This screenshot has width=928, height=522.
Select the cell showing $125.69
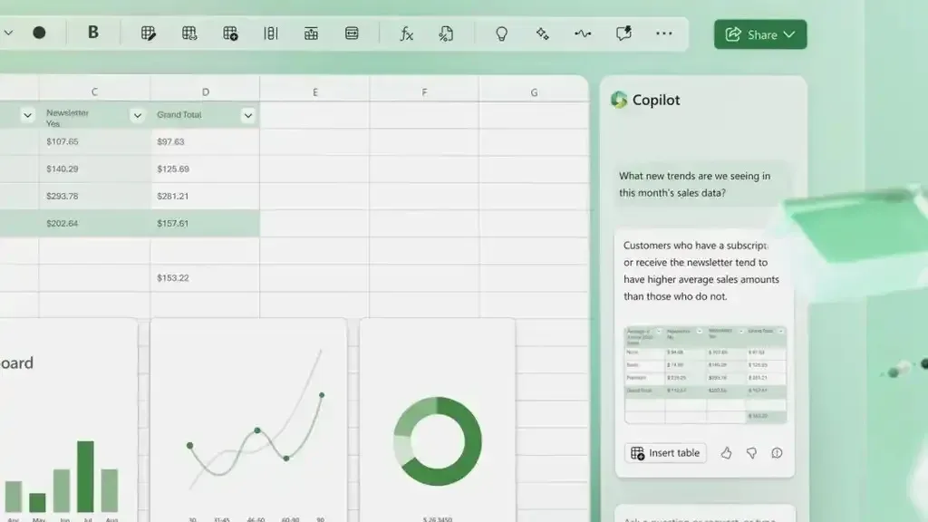click(205, 169)
